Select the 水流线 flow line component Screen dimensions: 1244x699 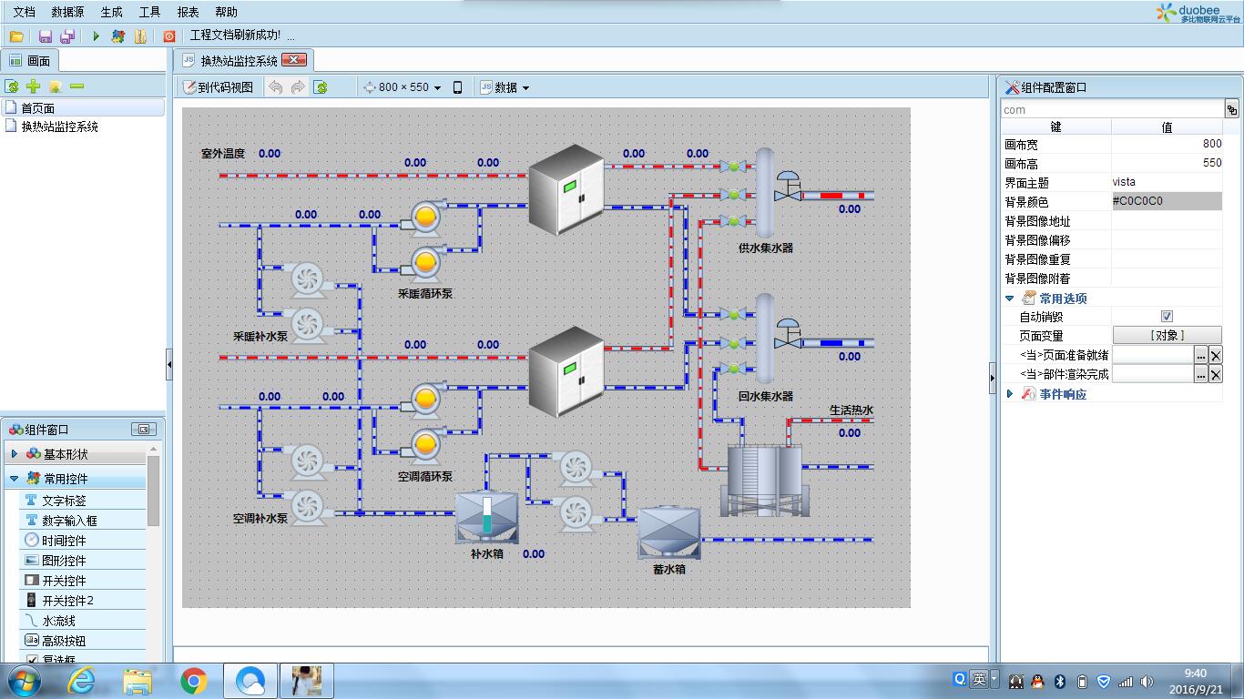[83, 621]
